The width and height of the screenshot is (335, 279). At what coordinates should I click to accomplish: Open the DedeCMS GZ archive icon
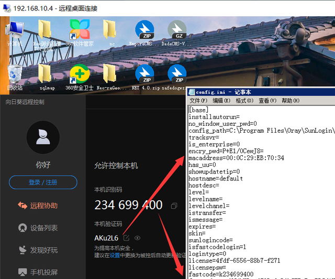(x=177, y=33)
